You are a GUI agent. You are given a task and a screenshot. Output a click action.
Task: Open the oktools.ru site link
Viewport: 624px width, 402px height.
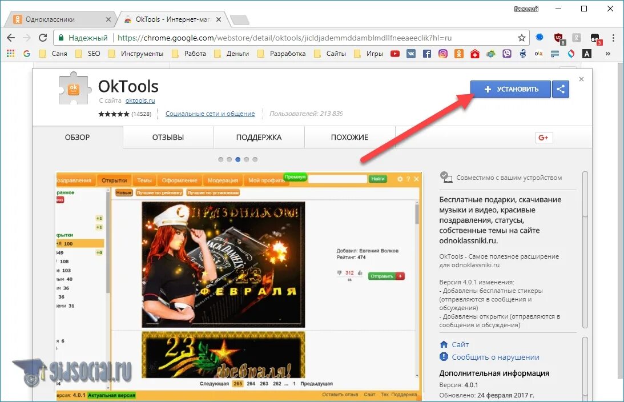140,100
